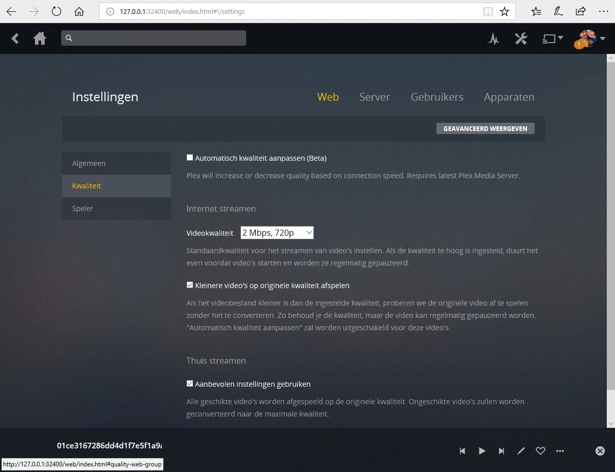The height and width of the screenshot is (472, 615).
Task: Click the wrench settings icon
Action: (521, 38)
